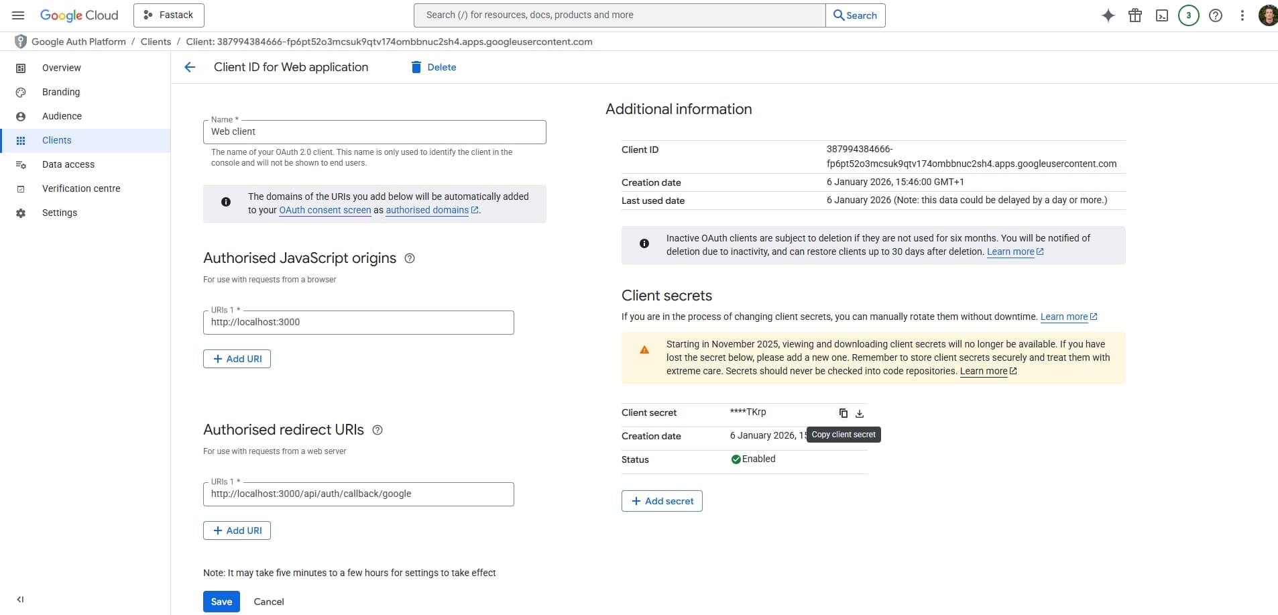1278x615 pixels.
Task: Open the Fastack project picker
Action: (169, 15)
